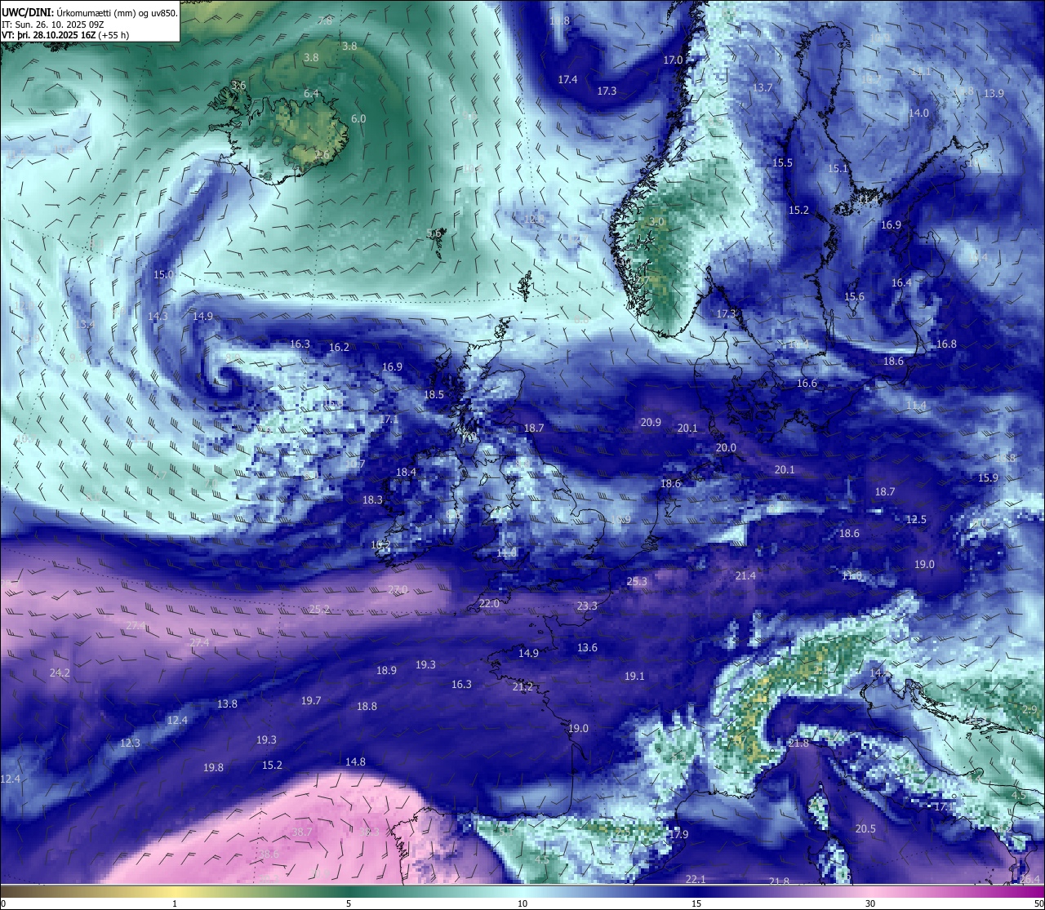Click the 18.8 value on the map
Screen dimensions: 1045x910
367,706
